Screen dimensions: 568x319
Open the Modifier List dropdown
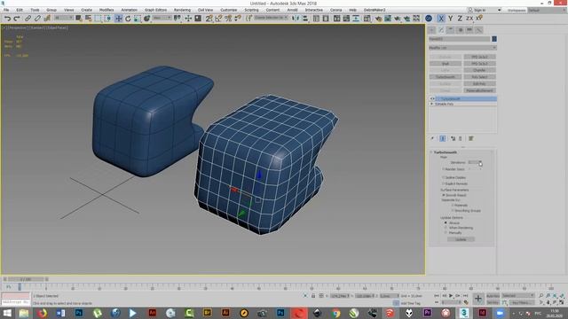coord(462,48)
